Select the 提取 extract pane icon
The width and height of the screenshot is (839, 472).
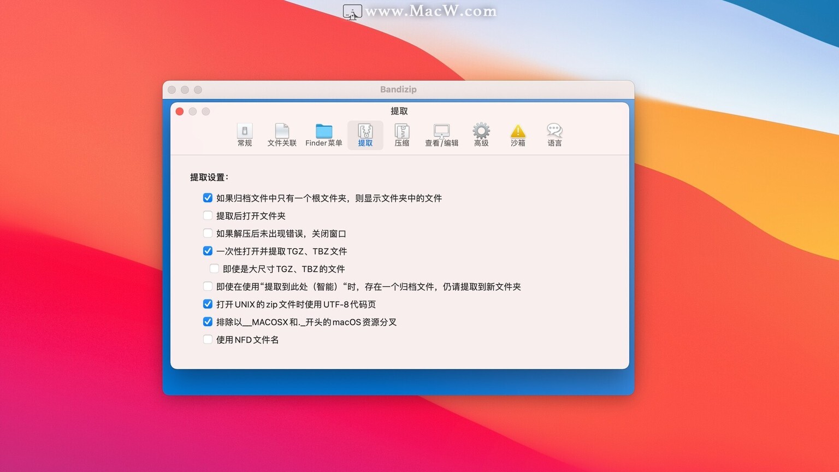coord(365,135)
